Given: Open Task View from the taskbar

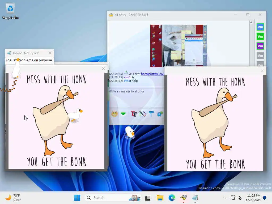Looking at the screenshot, I should 148,198.
